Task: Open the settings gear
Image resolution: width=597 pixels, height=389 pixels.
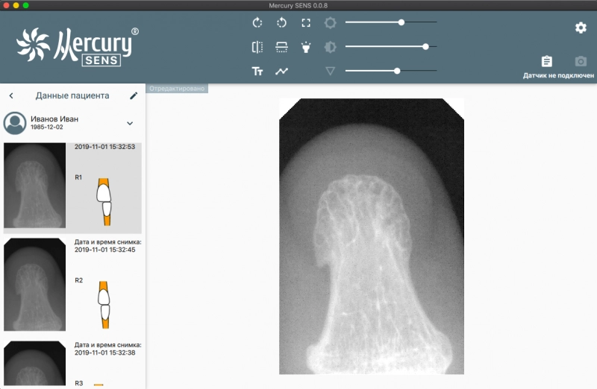Action: [x=581, y=28]
